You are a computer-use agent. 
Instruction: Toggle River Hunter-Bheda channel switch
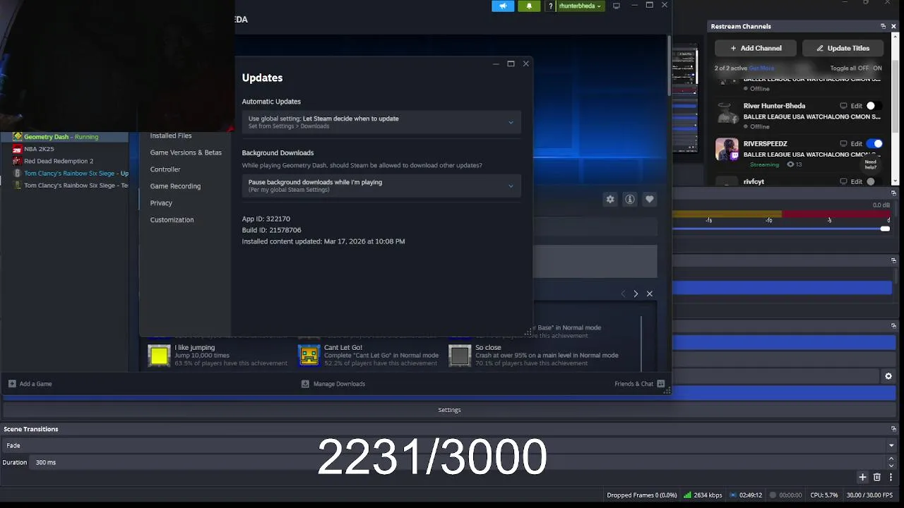874,106
